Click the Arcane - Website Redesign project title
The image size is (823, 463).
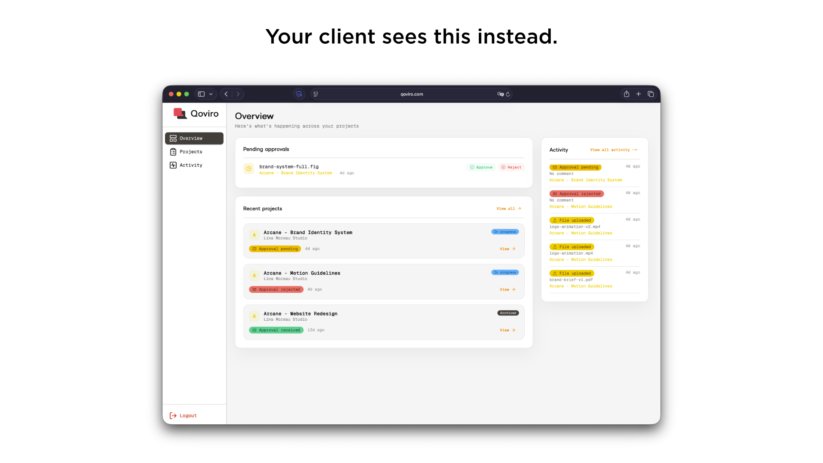(300, 314)
